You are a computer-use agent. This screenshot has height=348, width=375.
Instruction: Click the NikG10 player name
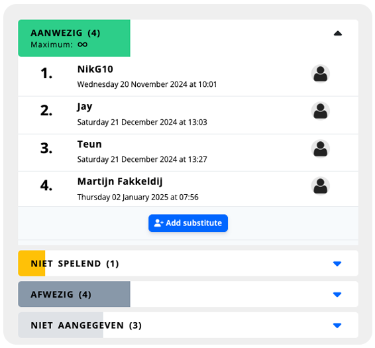[95, 70]
